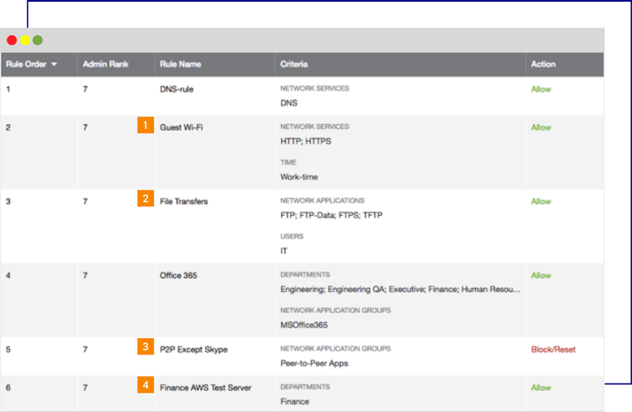
Task: Click the green maximize window dot
Action: coord(37,40)
